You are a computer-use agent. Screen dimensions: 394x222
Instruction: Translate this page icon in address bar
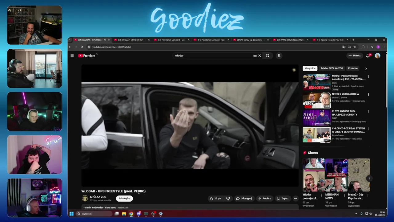pos(344,47)
